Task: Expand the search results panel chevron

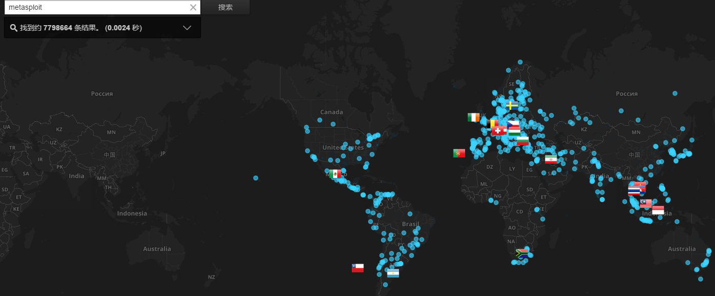Action: pos(187,28)
